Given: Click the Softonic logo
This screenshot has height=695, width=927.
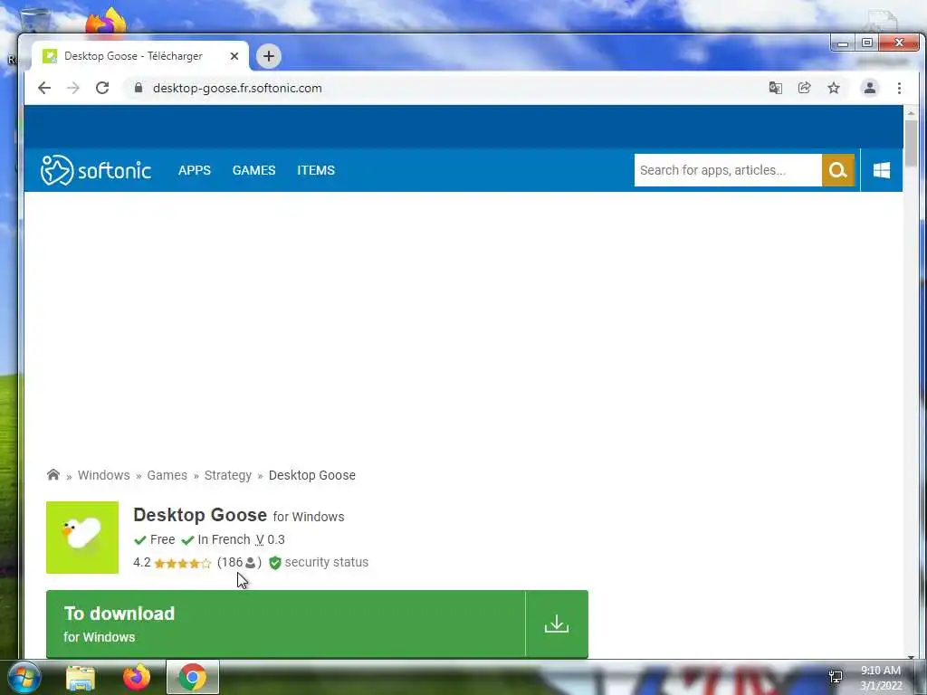Looking at the screenshot, I should pos(95,170).
